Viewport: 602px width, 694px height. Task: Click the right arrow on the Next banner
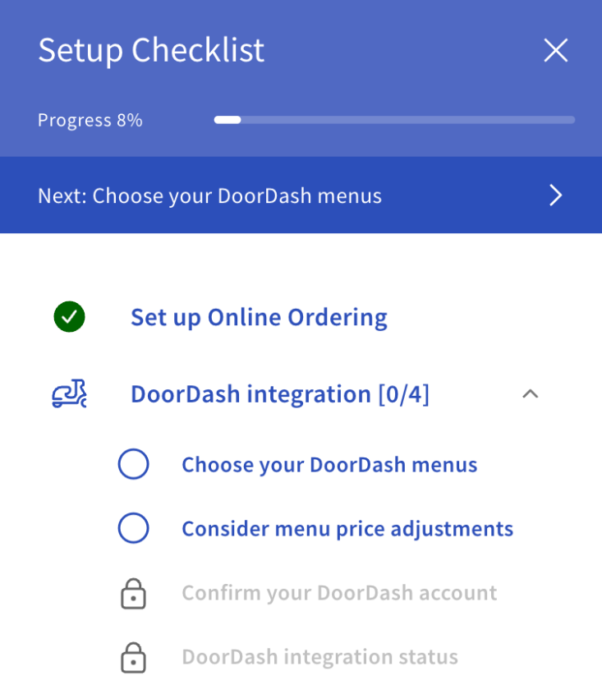coord(555,195)
